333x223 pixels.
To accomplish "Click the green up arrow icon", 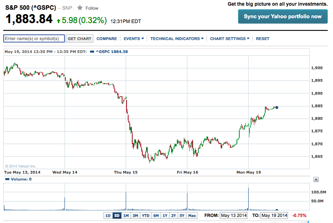I will (x=59, y=21).
